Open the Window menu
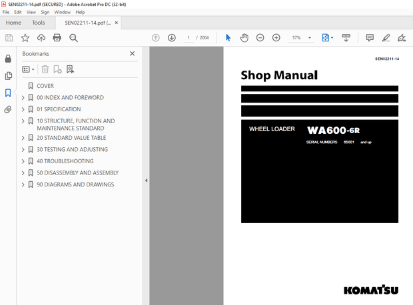Viewport: 413px width, 305px height. click(x=63, y=12)
